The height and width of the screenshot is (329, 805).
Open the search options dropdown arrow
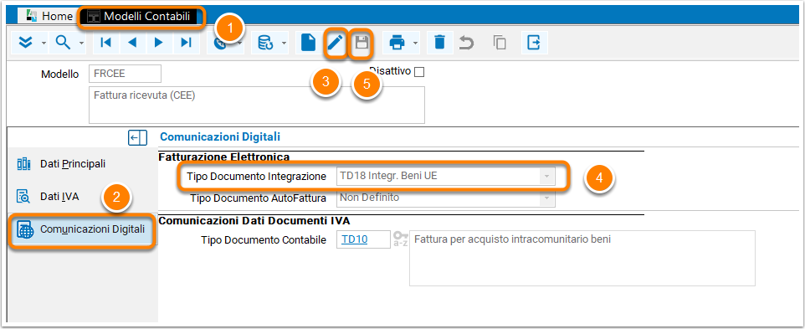tap(82, 43)
